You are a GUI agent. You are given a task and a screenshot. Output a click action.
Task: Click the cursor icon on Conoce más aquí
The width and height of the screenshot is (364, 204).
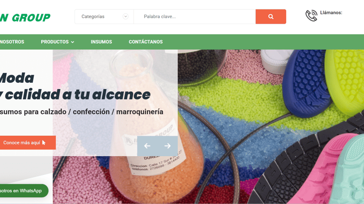pyautogui.click(x=44, y=142)
